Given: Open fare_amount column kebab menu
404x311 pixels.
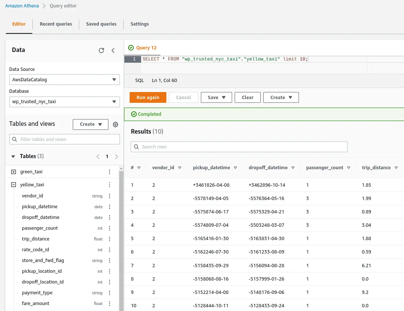Looking at the screenshot, I should click(110, 304).
